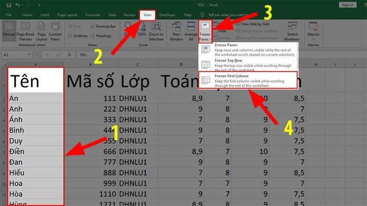This screenshot has height=206, width=367.
Task: Select cell containing Bình
Action: 36,130
